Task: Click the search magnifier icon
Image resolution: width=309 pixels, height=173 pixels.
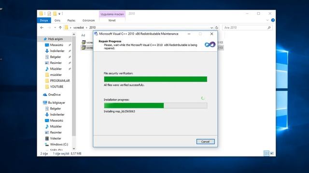Action: click(x=269, y=28)
